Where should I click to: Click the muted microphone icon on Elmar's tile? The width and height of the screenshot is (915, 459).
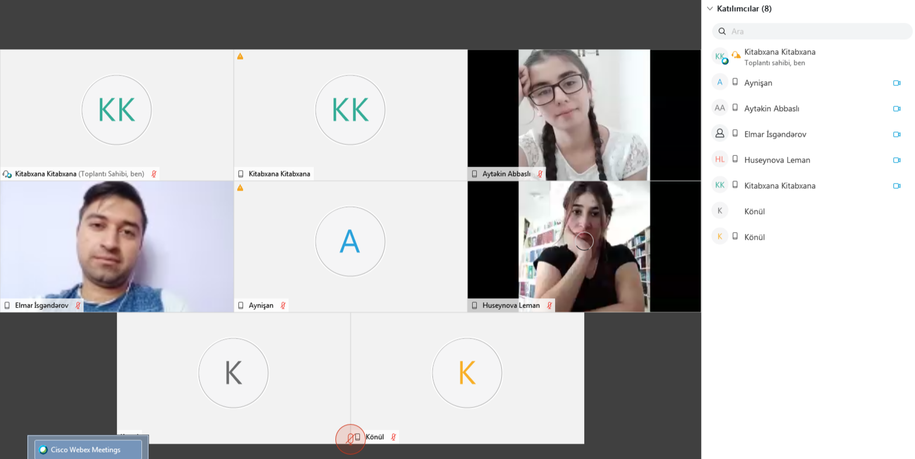[x=78, y=305]
